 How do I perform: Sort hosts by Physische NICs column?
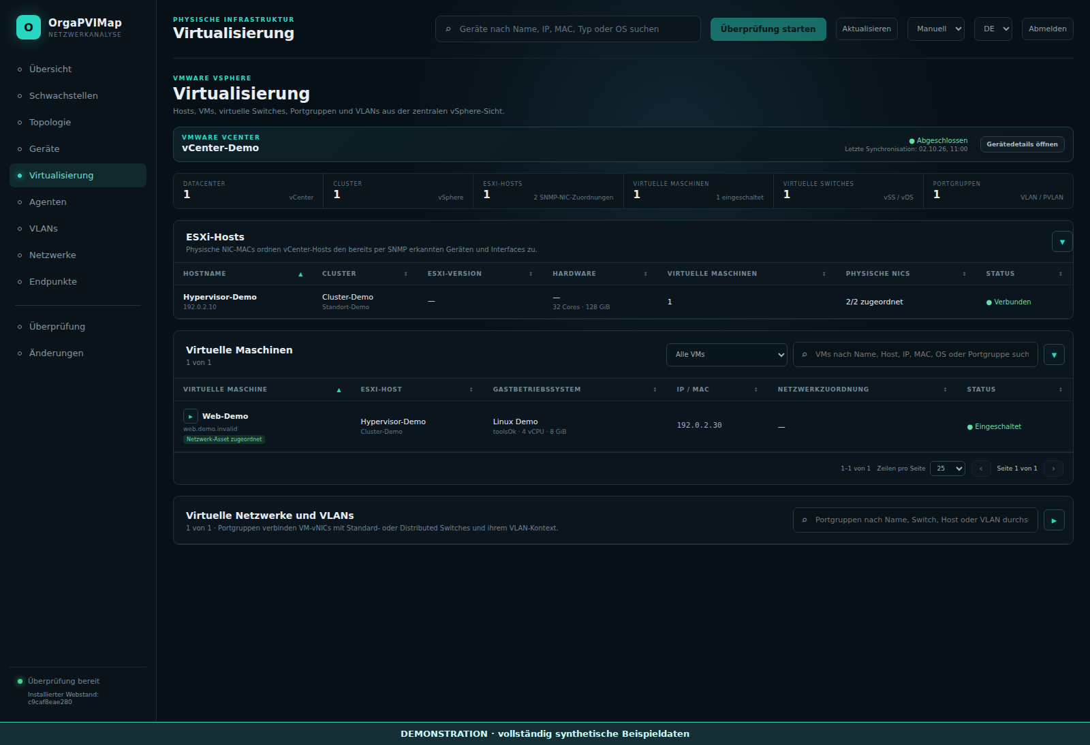[x=906, y=274]
